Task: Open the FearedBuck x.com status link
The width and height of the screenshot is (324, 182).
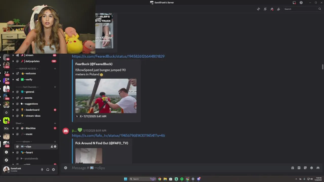Action: pyautogui.click(x=118, y=56)
